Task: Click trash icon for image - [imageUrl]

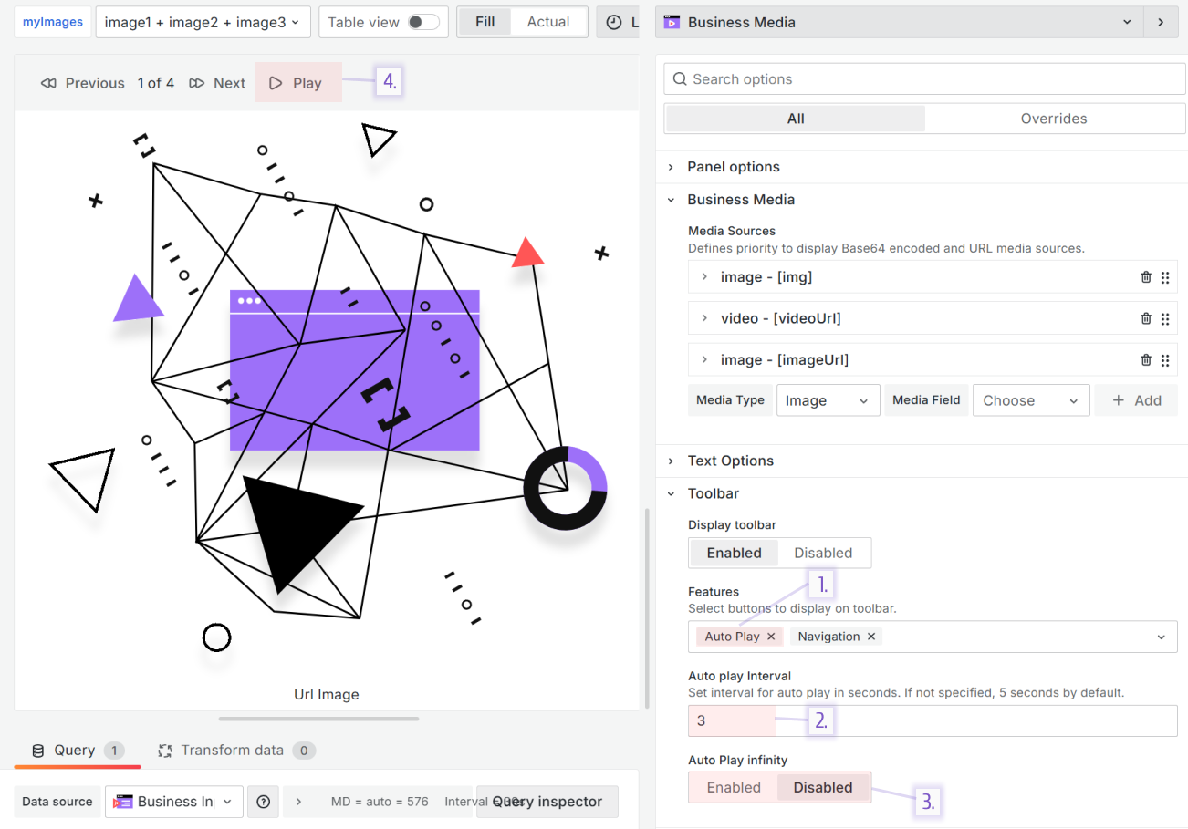Action: [1146, 360]
